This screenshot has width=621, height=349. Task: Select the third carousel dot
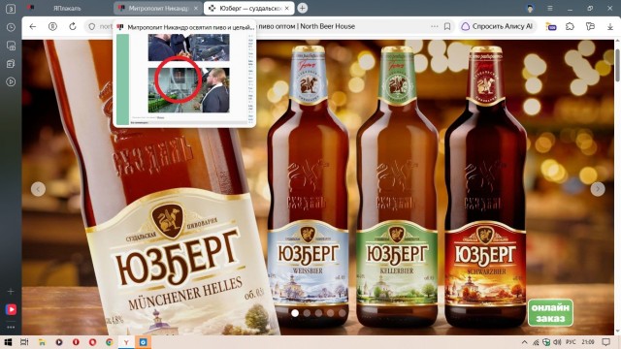pyautogui.click(x=319, y=312)
